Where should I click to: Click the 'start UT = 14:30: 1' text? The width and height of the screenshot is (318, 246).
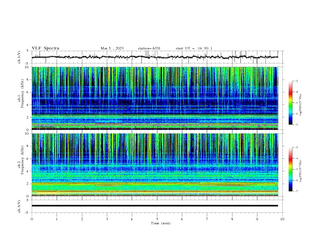click(194, 48)
